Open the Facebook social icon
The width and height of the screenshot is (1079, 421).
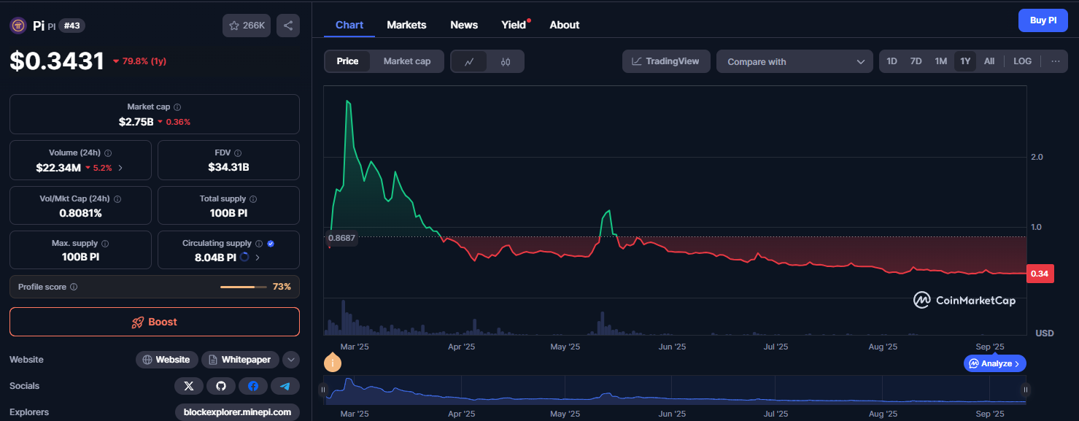[x=253, y=385]
